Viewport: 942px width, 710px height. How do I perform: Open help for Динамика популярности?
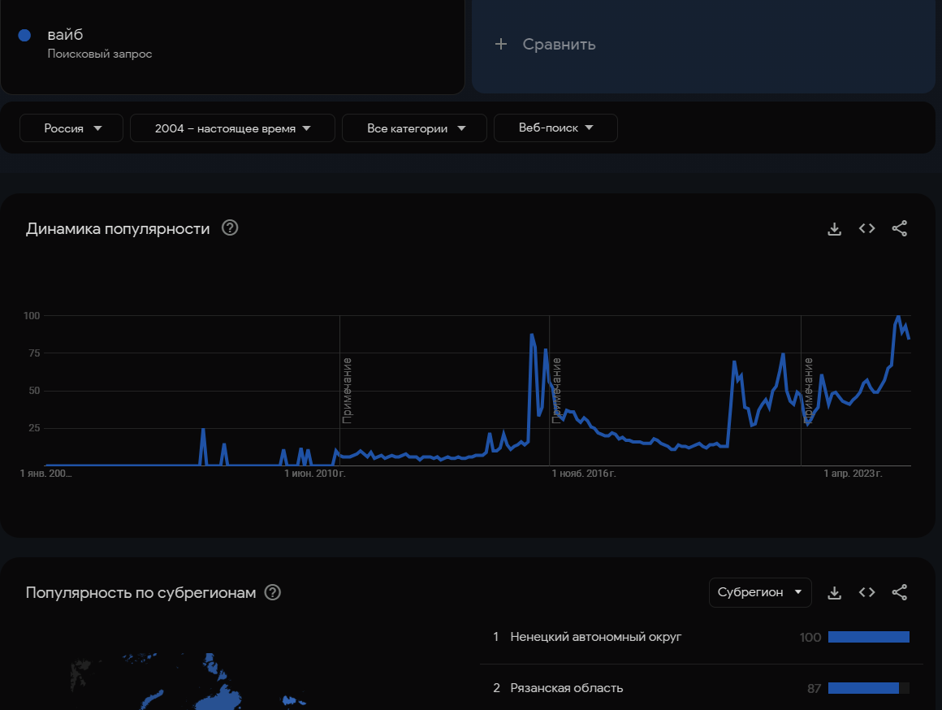(230, 227)
